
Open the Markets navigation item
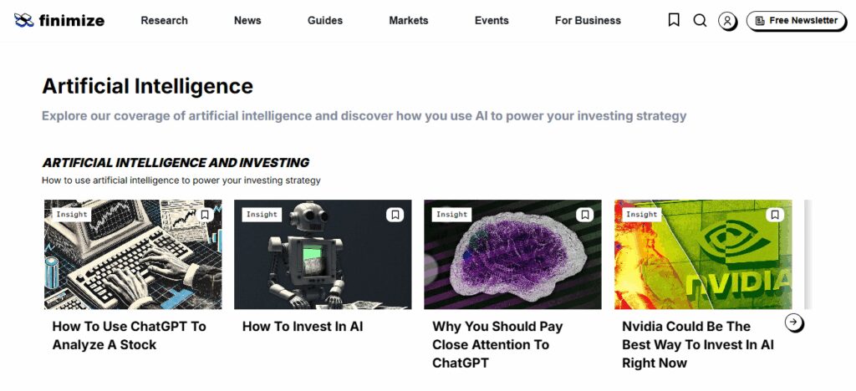(x=408, y=21)
